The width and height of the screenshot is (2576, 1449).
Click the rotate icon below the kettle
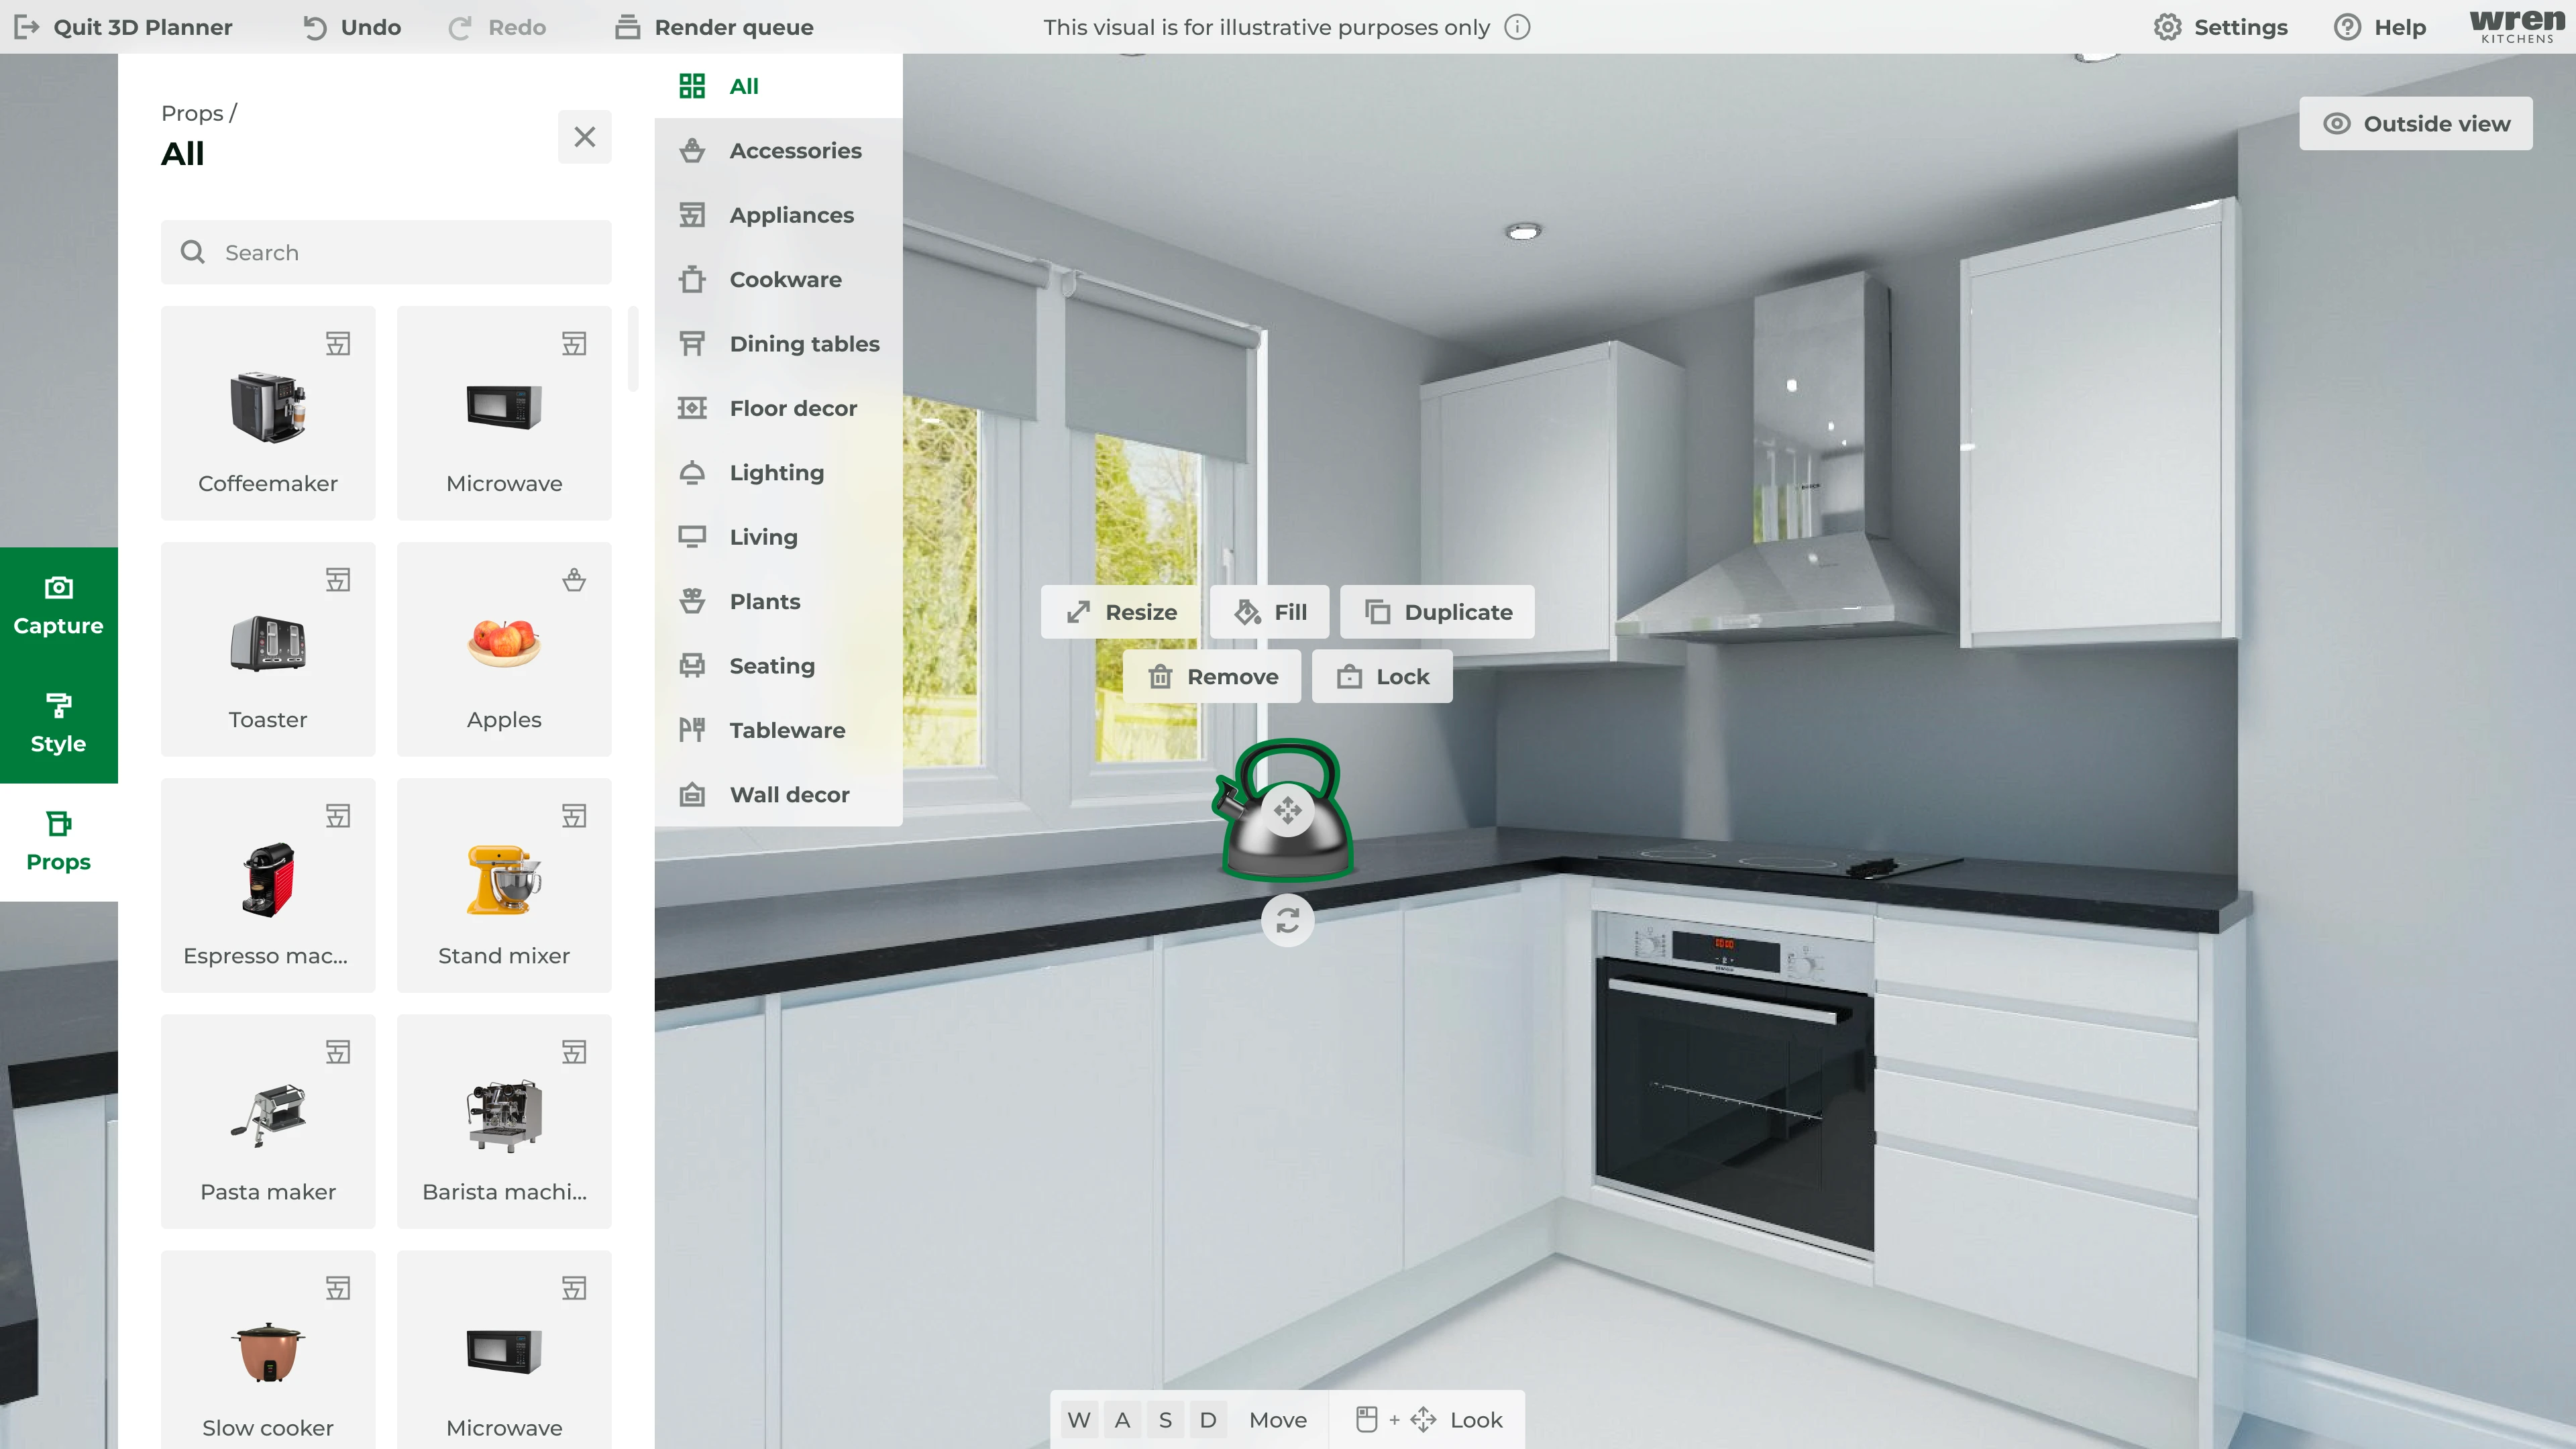point(1287,920)
